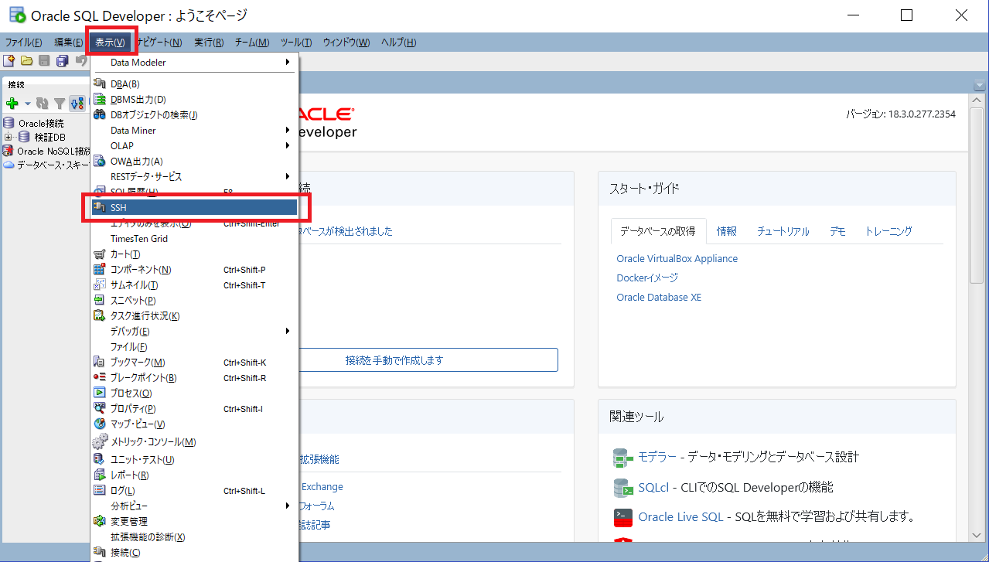Expand the OLAP submenu
Image resolution: width=989 pixels, height=562 pixels.
pyautogui.click(x=194, y=145)
